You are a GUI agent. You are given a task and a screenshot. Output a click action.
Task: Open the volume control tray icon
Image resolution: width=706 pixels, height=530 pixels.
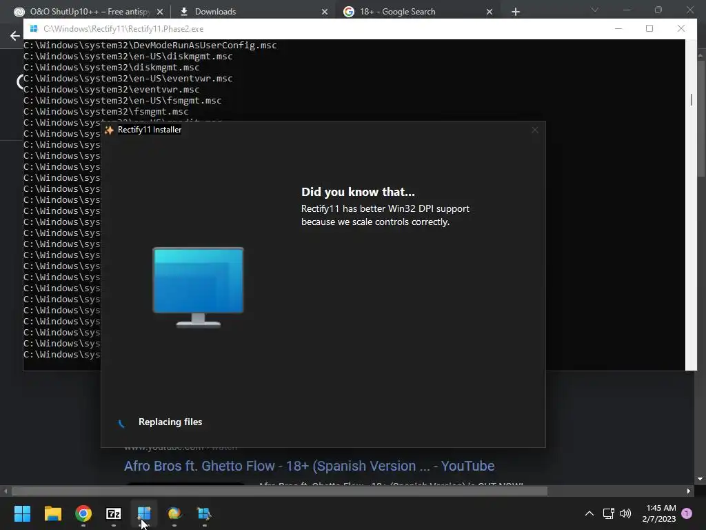pos(625,513)
